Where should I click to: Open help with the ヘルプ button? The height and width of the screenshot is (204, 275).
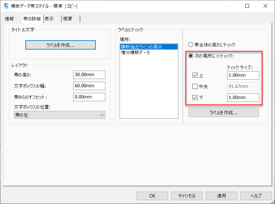[x=256, y=196]
